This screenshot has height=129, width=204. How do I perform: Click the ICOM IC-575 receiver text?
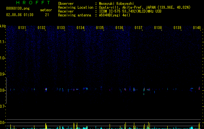click(x=130, y=11)
